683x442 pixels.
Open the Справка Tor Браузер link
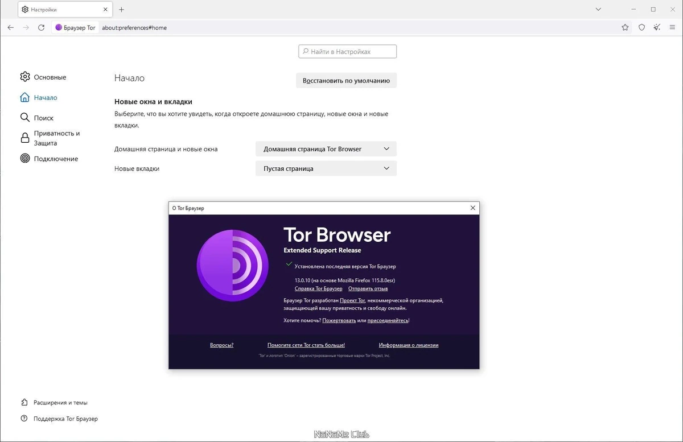319,288
